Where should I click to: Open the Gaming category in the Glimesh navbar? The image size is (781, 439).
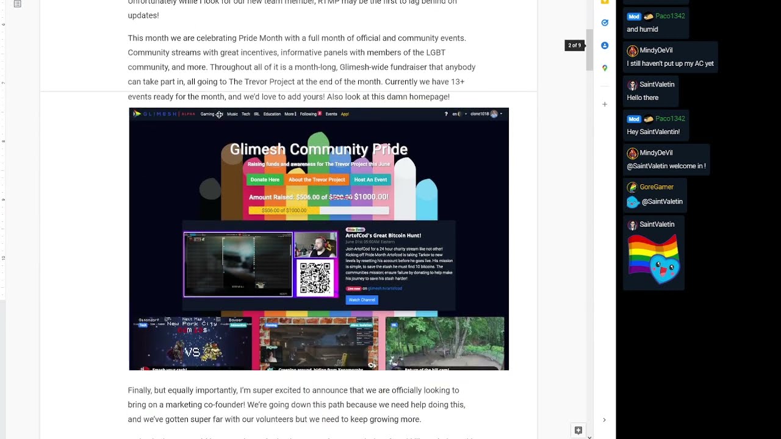click(207, 114)
